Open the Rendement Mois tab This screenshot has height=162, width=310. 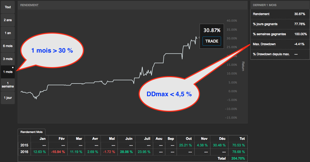(31, 132)
